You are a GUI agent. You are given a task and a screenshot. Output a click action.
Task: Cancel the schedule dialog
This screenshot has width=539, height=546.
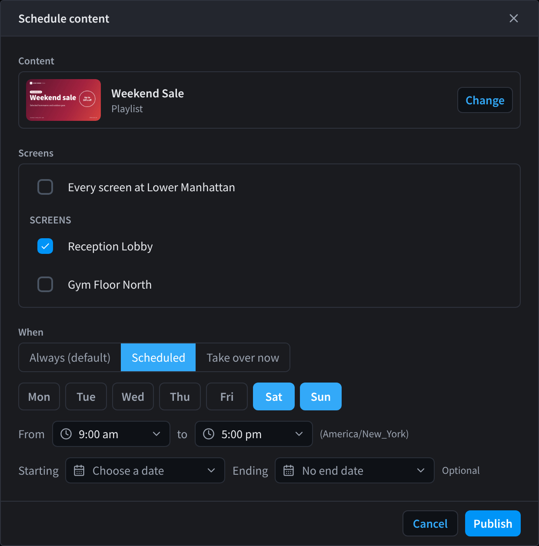430,523
